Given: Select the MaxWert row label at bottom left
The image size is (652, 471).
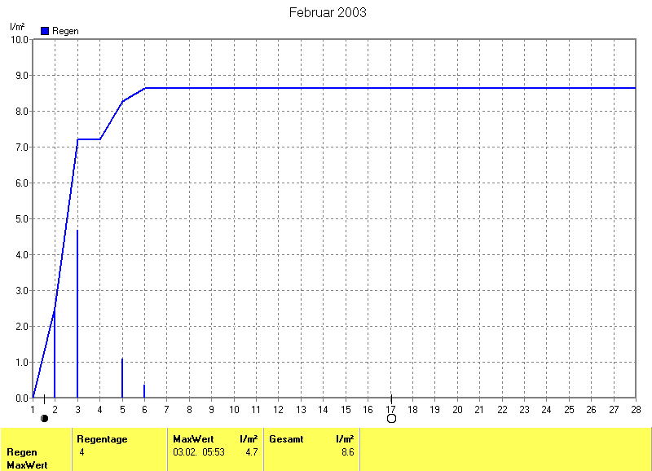Looking at the screenshot, I should pyautogui.click(x=26, y=465).
